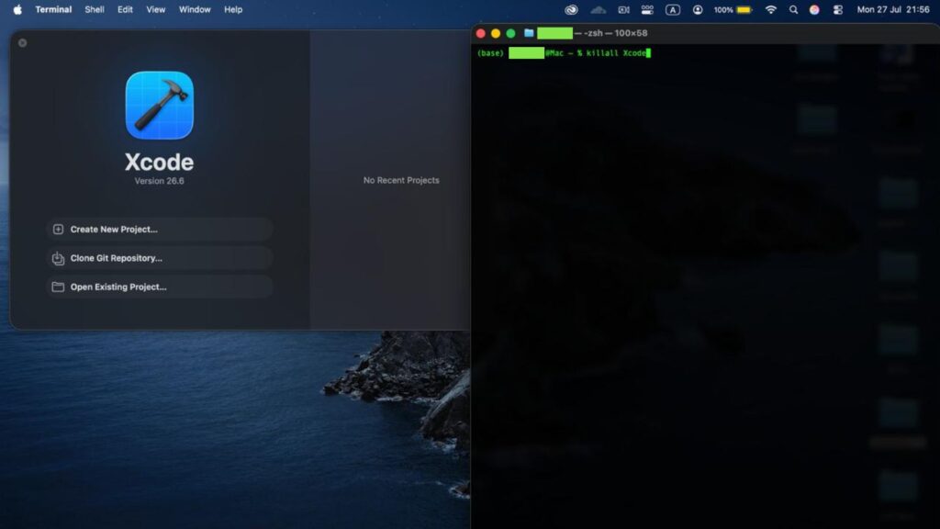Image resolution: width=940 pixels, height=529 pixels.
Task: Click the Terminal title zsh 100×58 text
Action: click(610, 33)
